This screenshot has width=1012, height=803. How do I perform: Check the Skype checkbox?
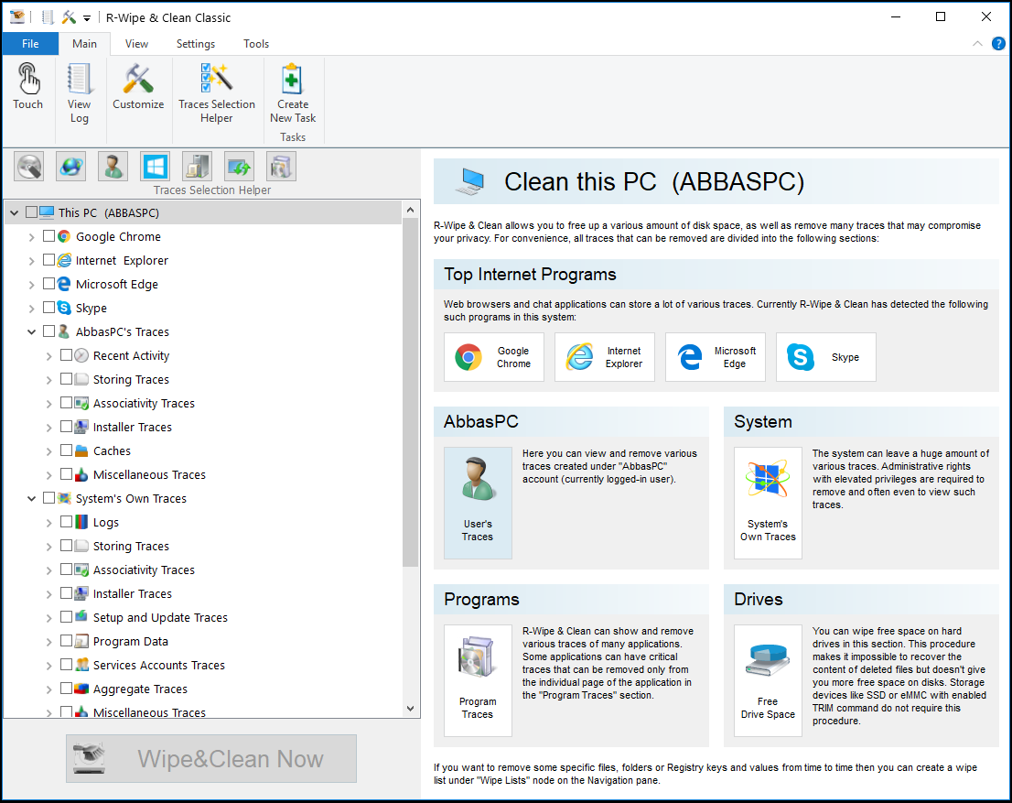click(48, 308)
